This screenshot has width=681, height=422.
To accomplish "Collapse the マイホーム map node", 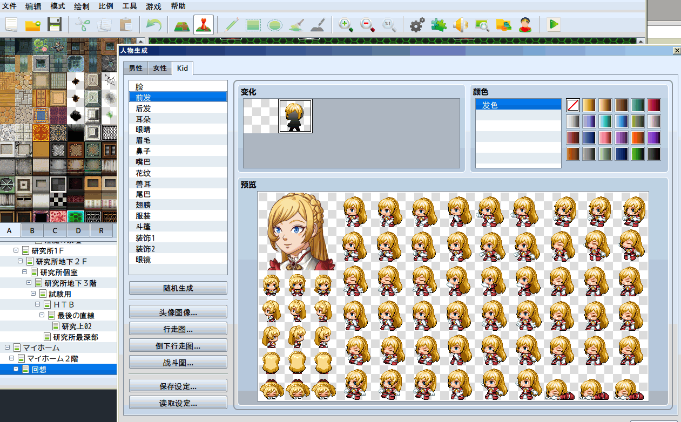I will (x=8, y=348).
